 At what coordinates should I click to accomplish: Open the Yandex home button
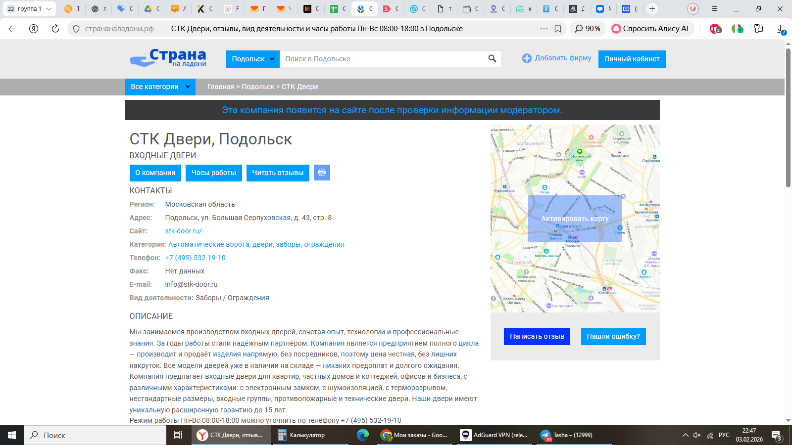click(34, 29)
